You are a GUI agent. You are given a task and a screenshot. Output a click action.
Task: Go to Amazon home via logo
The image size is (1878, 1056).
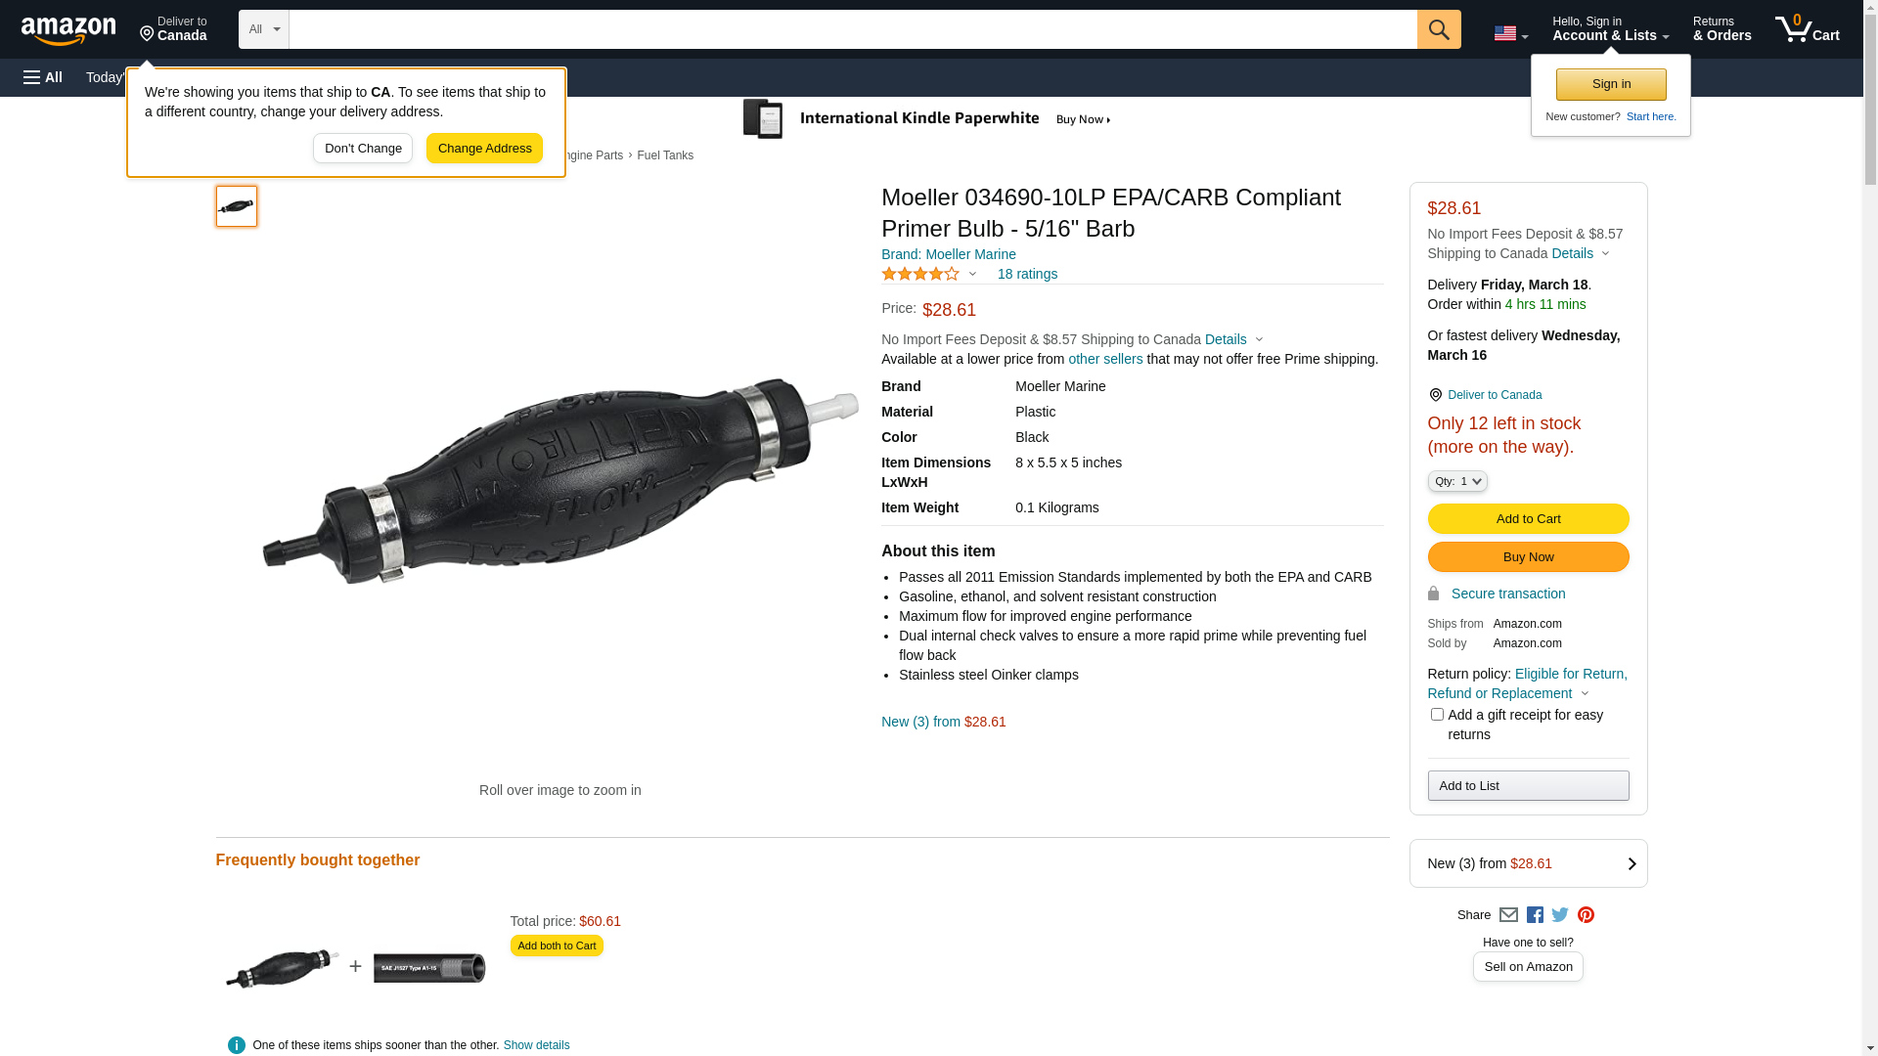[x=68, y=30]
